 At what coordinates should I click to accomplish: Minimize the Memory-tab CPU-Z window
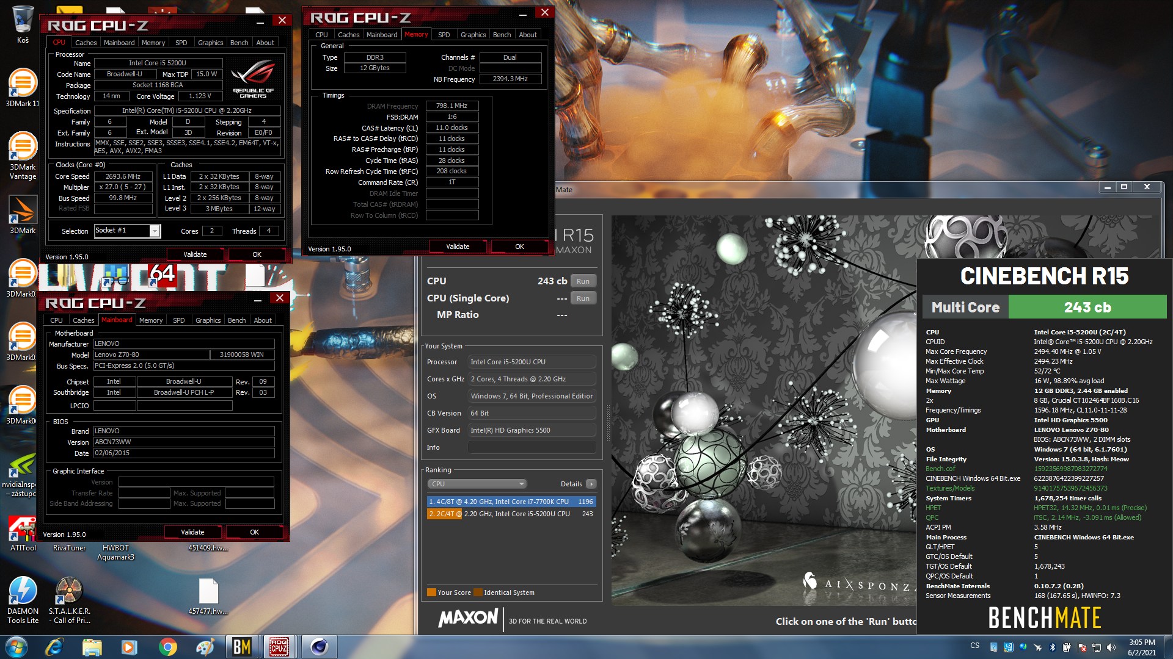pos(523,13)
